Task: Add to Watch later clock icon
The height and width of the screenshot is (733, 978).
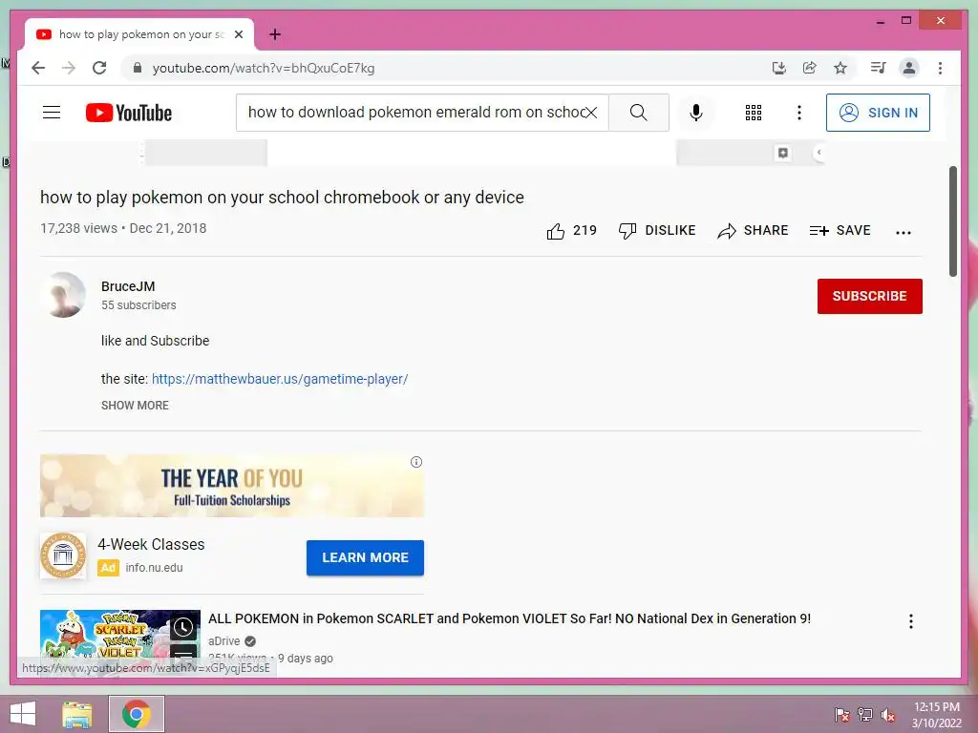Action: pos(182,627)
